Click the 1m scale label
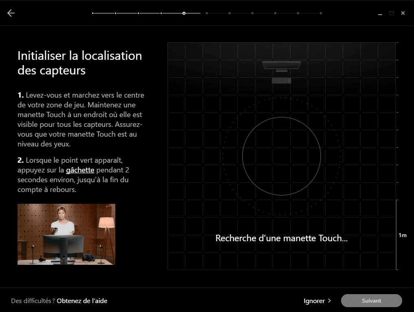 [x=402, y=235]
